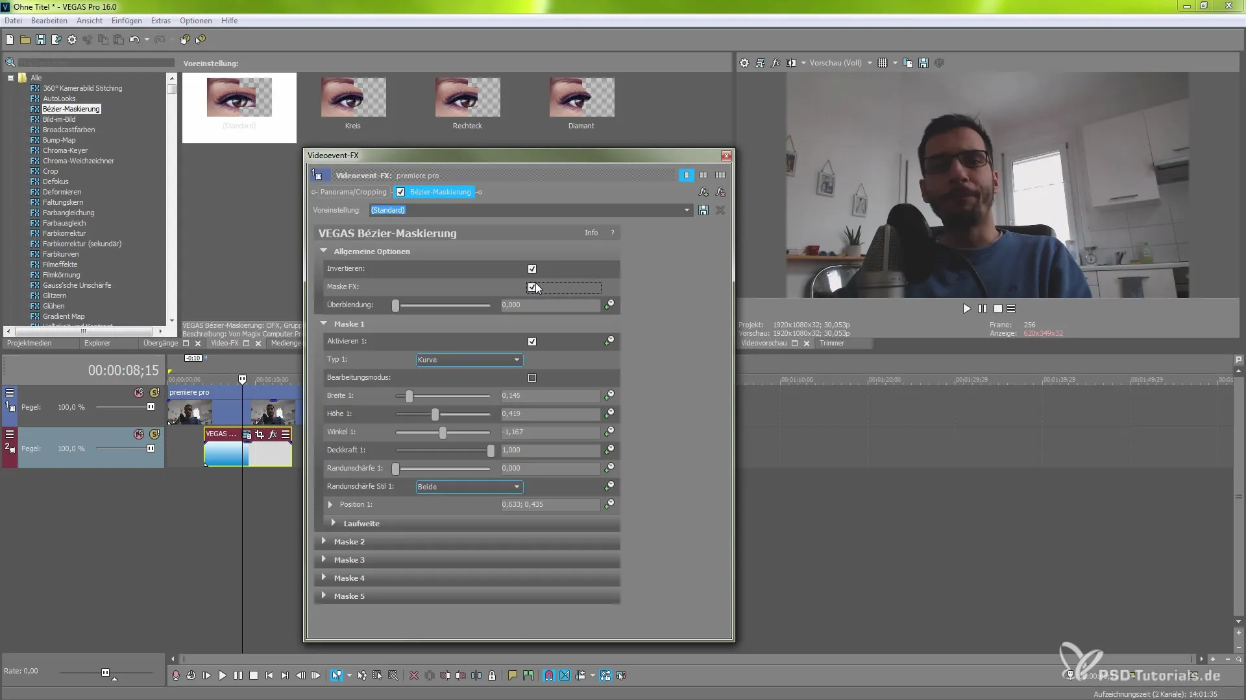Copy snapshot to clipboard in preview
1246x700 pixels.
(908, 63)
